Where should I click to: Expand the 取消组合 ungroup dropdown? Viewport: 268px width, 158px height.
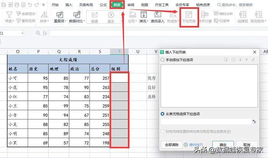(265, 21)
